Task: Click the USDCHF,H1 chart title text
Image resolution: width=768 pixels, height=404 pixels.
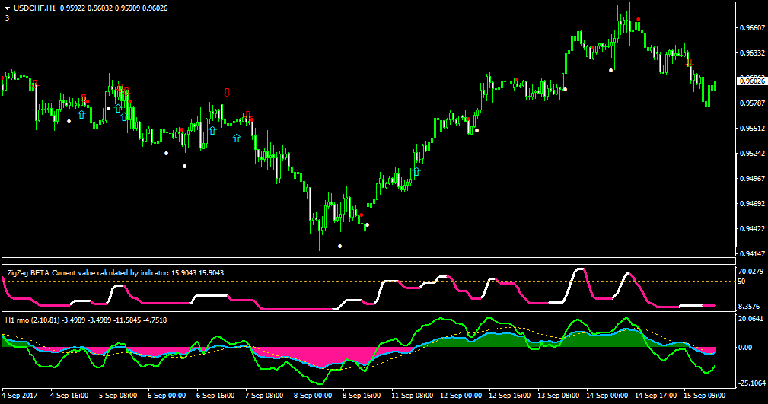Action: click(34, 8)
